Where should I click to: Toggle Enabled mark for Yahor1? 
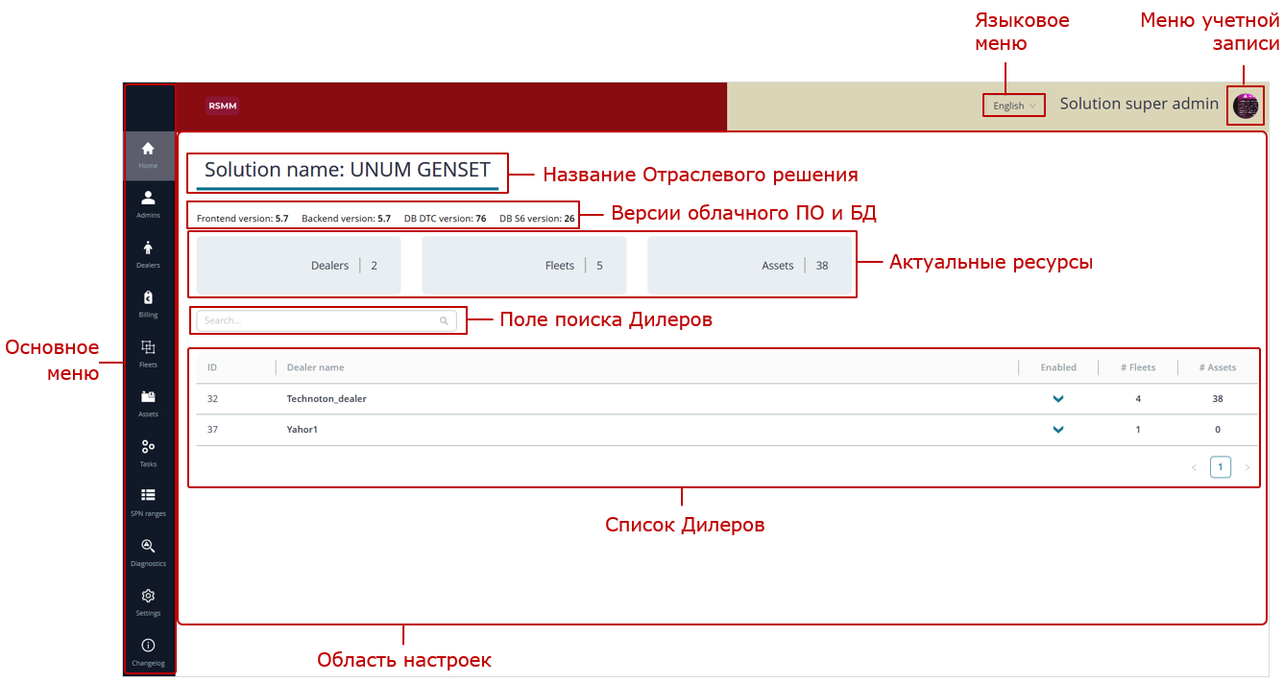(1058, 430)
